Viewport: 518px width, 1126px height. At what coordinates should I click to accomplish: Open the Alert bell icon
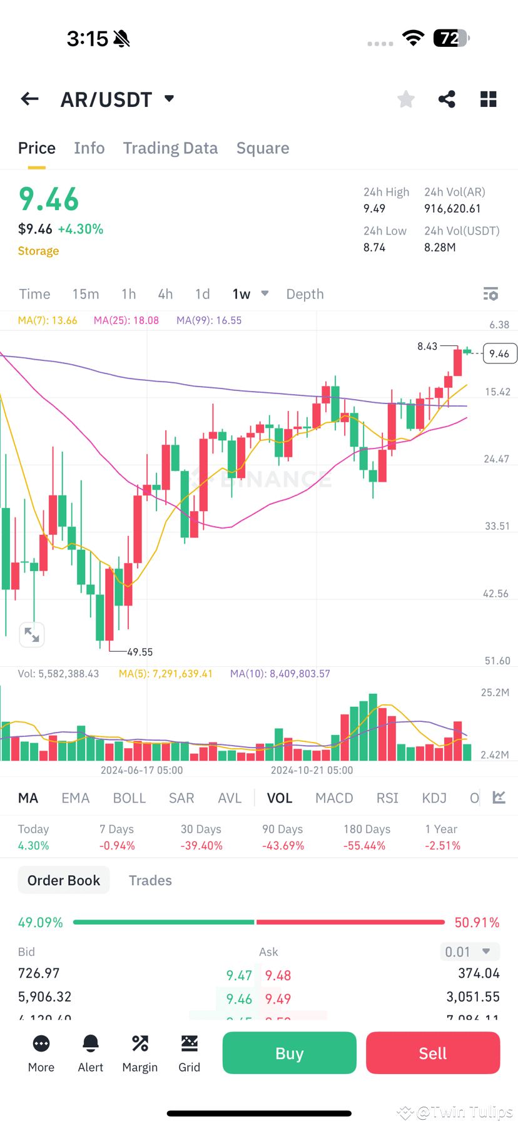[90, 1053]
